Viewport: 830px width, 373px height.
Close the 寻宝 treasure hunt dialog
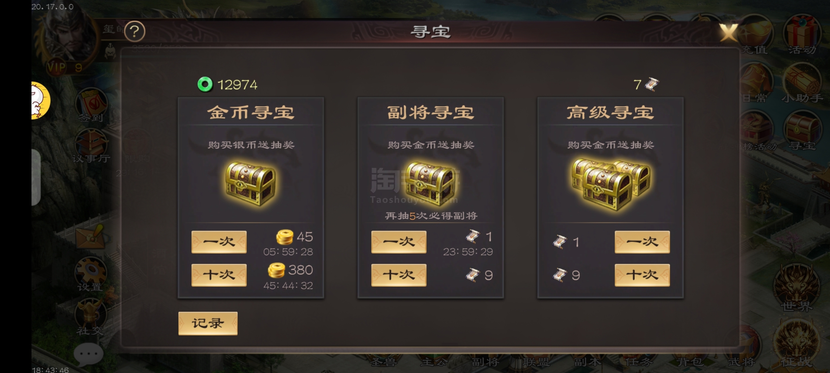(728, 33)
